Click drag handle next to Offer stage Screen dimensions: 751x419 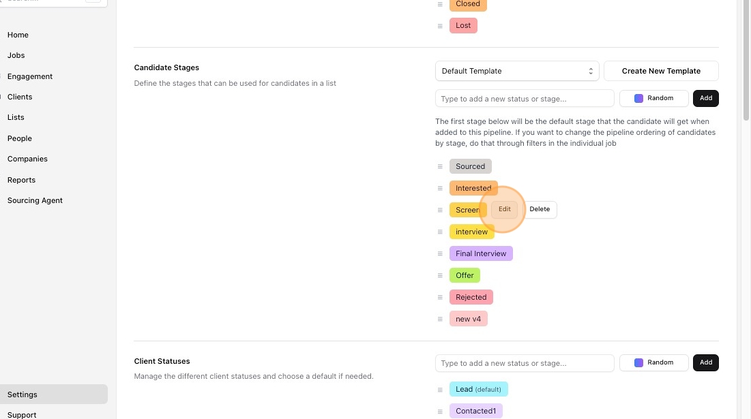[440, 275]
